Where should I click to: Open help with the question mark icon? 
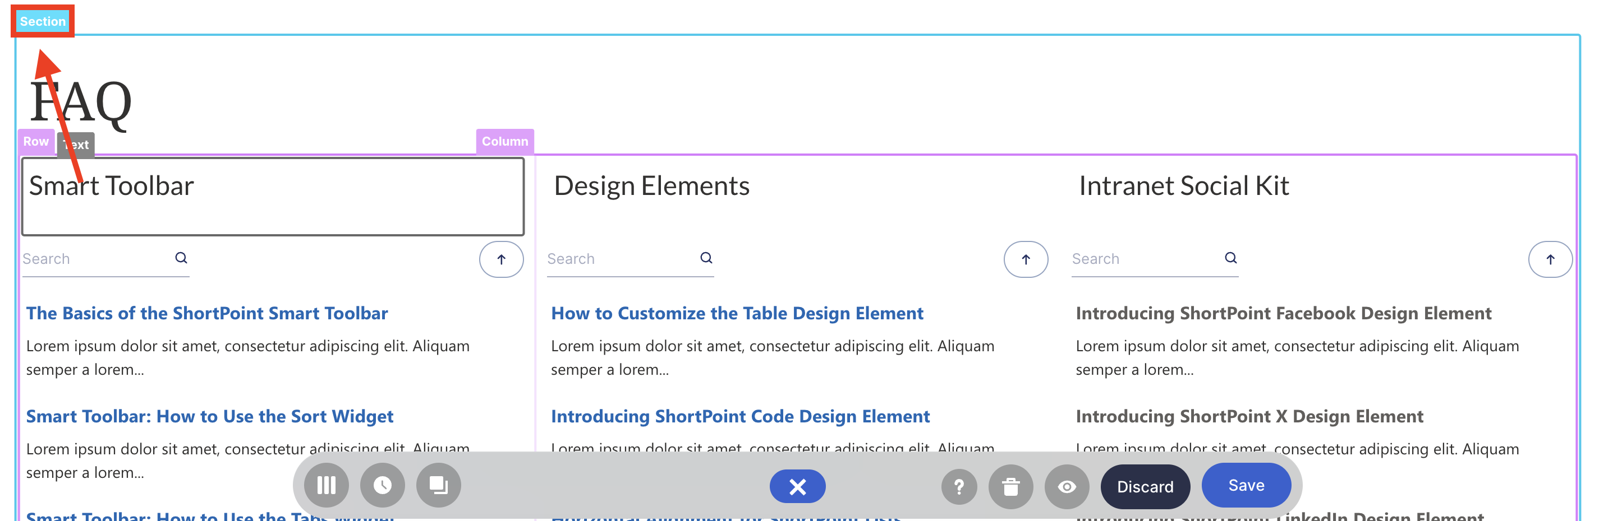pos(959,487)
